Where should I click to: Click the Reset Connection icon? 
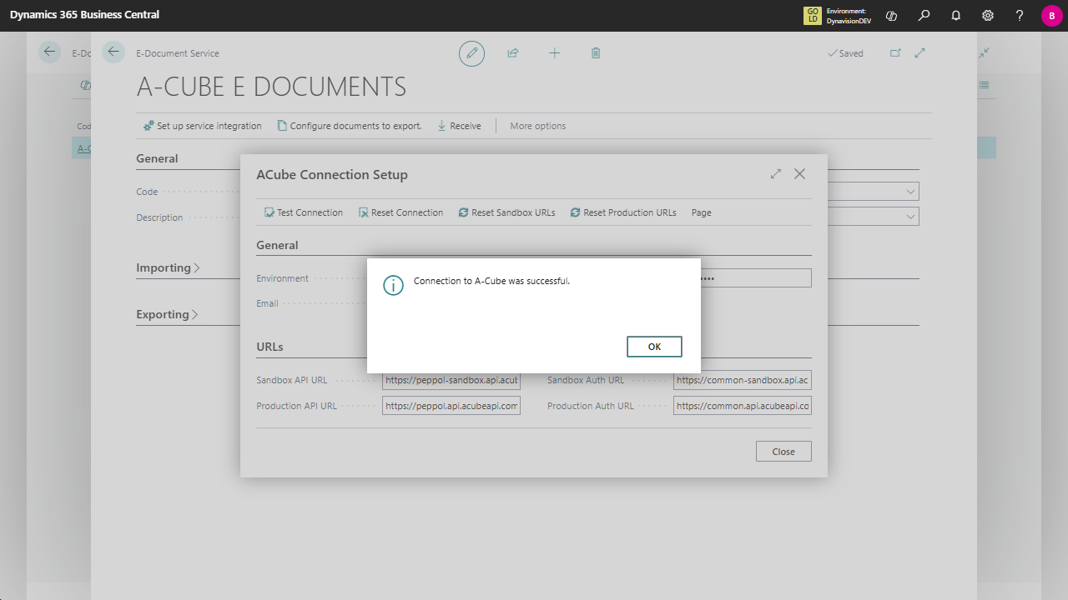(364, 212)
